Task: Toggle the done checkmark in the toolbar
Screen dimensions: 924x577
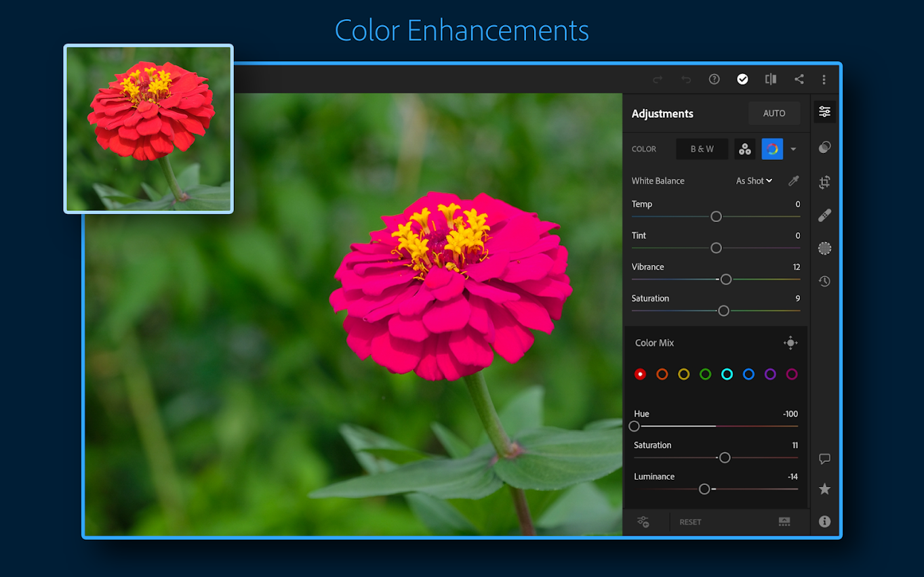Action: (742, 79)
